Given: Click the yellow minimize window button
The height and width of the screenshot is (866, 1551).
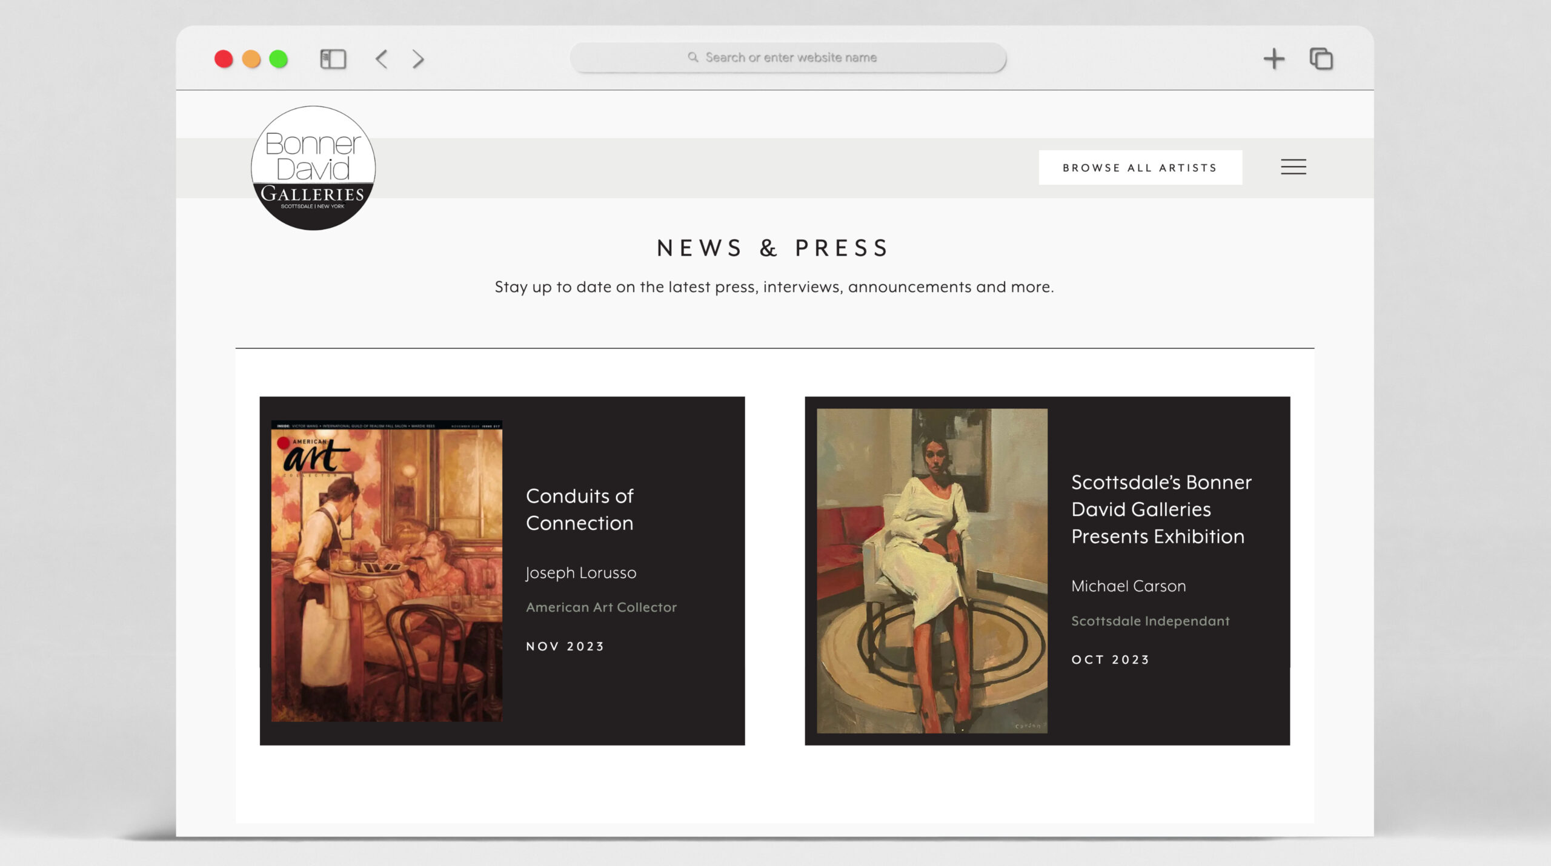Looking at the screenshot, I should click(251, 59).
